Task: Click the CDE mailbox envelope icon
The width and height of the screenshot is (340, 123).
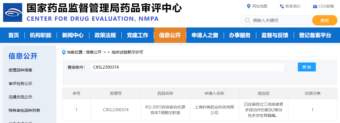Action: click(x=315, y=6)
